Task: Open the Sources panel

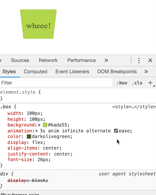Action: [20, 60]
